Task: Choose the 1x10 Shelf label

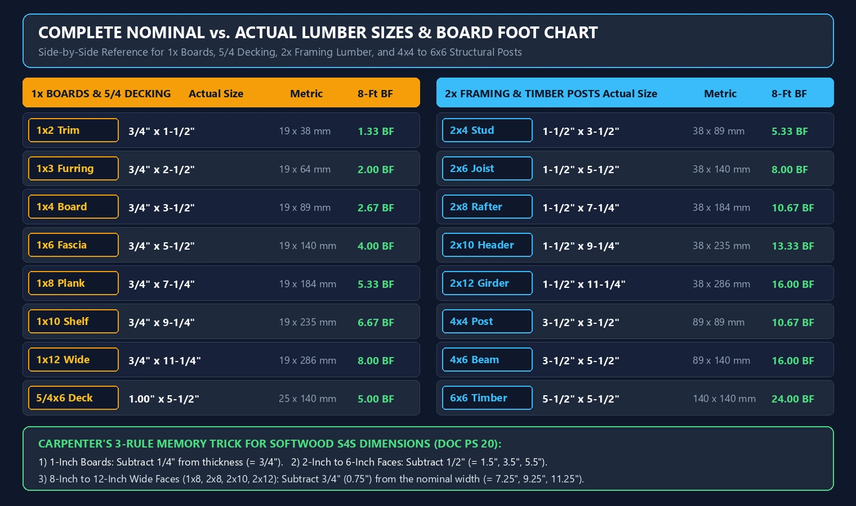Action: [73, 322]
